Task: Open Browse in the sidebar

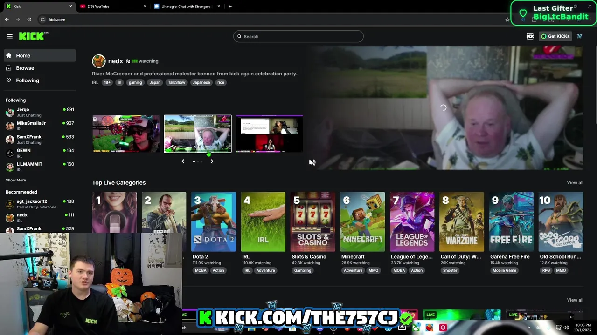Action: [40, 68]
